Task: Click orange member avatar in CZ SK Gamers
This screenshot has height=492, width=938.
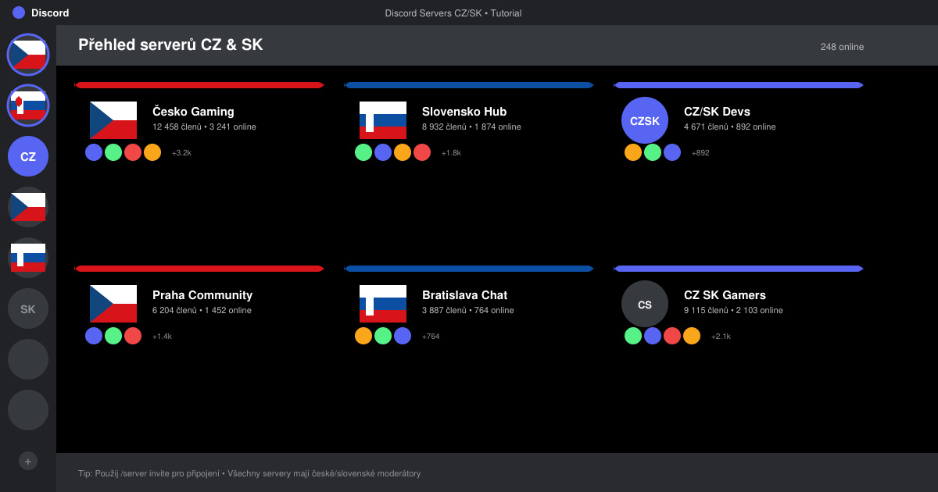Action: 692,336
